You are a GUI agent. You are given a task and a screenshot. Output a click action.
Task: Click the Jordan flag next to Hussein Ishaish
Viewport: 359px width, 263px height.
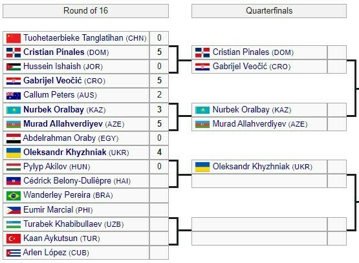coord(14,67)
